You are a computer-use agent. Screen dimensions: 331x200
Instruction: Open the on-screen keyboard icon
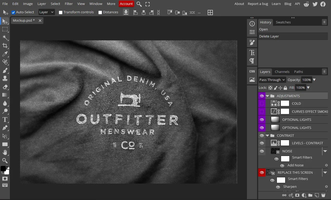pos(5,185)
